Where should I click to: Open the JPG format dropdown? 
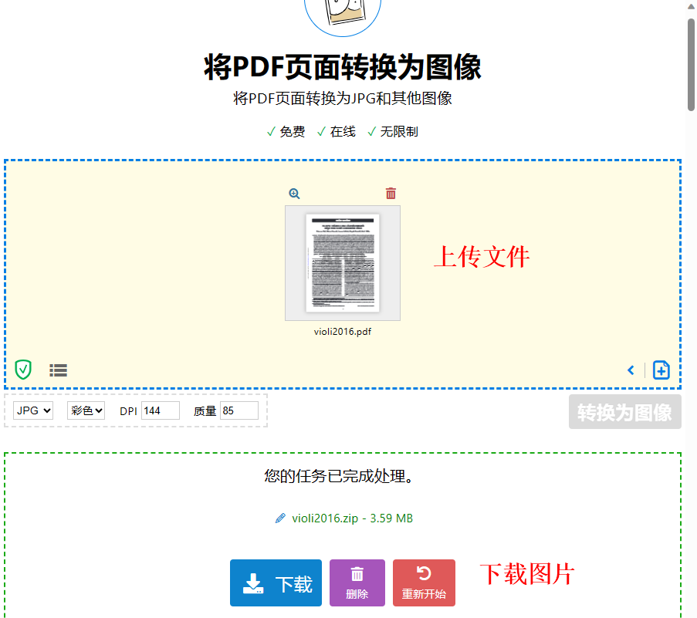click(33, 410)
